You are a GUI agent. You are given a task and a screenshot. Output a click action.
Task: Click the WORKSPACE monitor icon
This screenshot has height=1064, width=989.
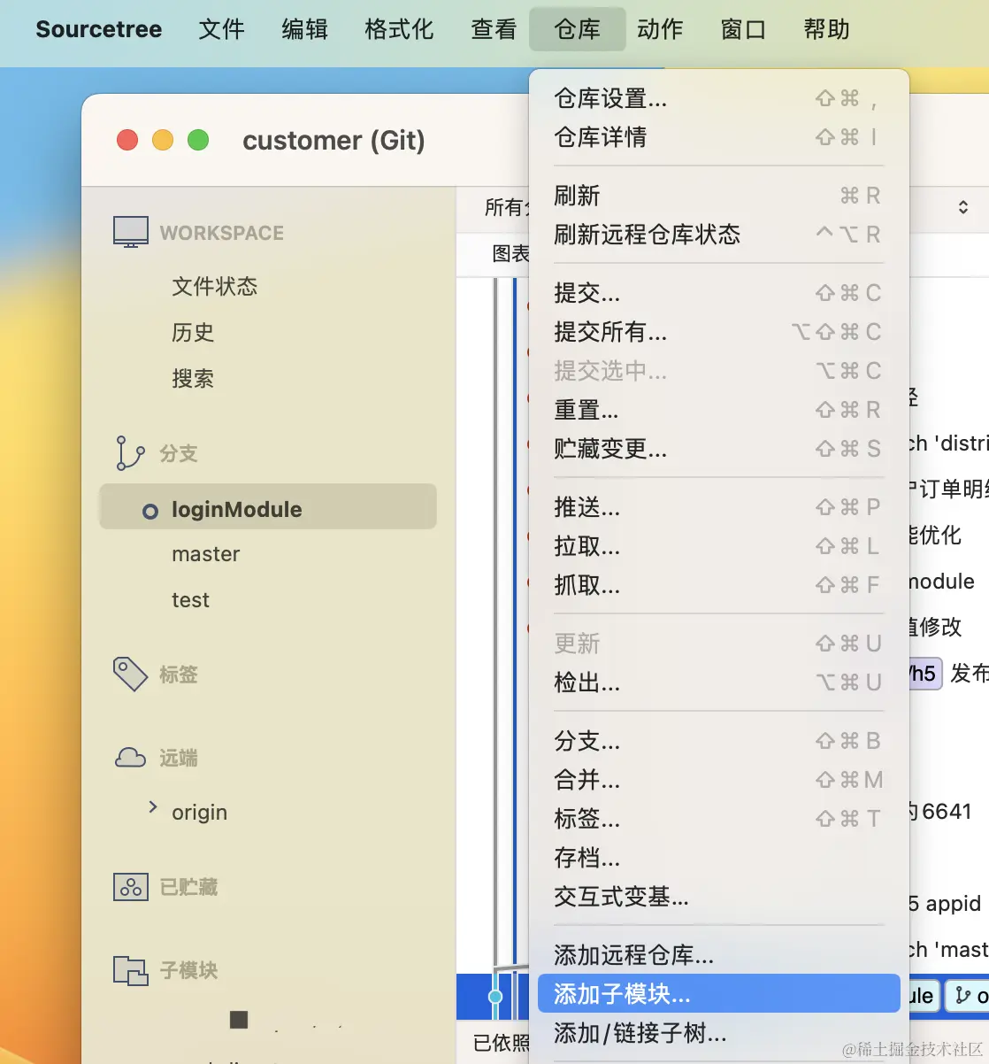click(x=131, y=232)
